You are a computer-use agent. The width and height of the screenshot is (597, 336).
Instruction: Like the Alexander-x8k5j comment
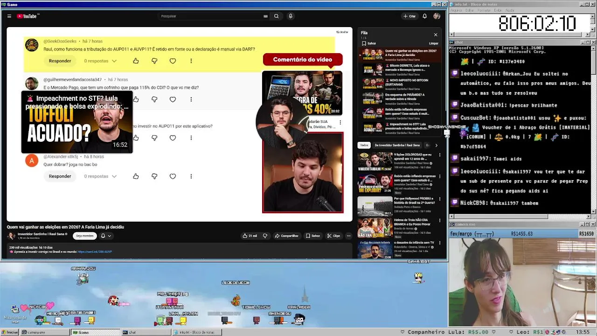coord(136,176)
